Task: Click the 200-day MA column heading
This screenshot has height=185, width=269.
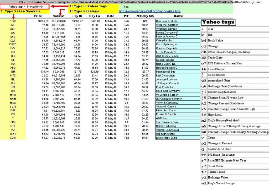Action: tap(145, 16)
